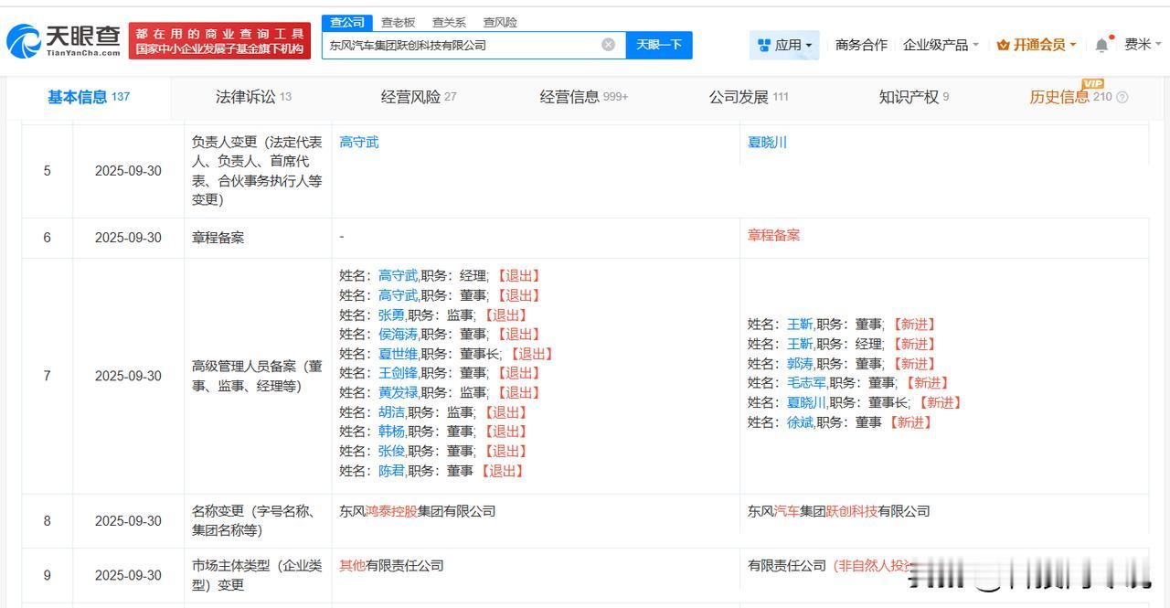Open 韩杨 董事 name link
Screen dimensions: 1170x608
[x=391, y=431]
